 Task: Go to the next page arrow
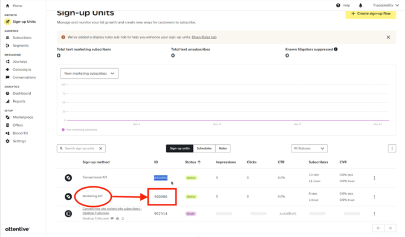click(x=390, y=228)
